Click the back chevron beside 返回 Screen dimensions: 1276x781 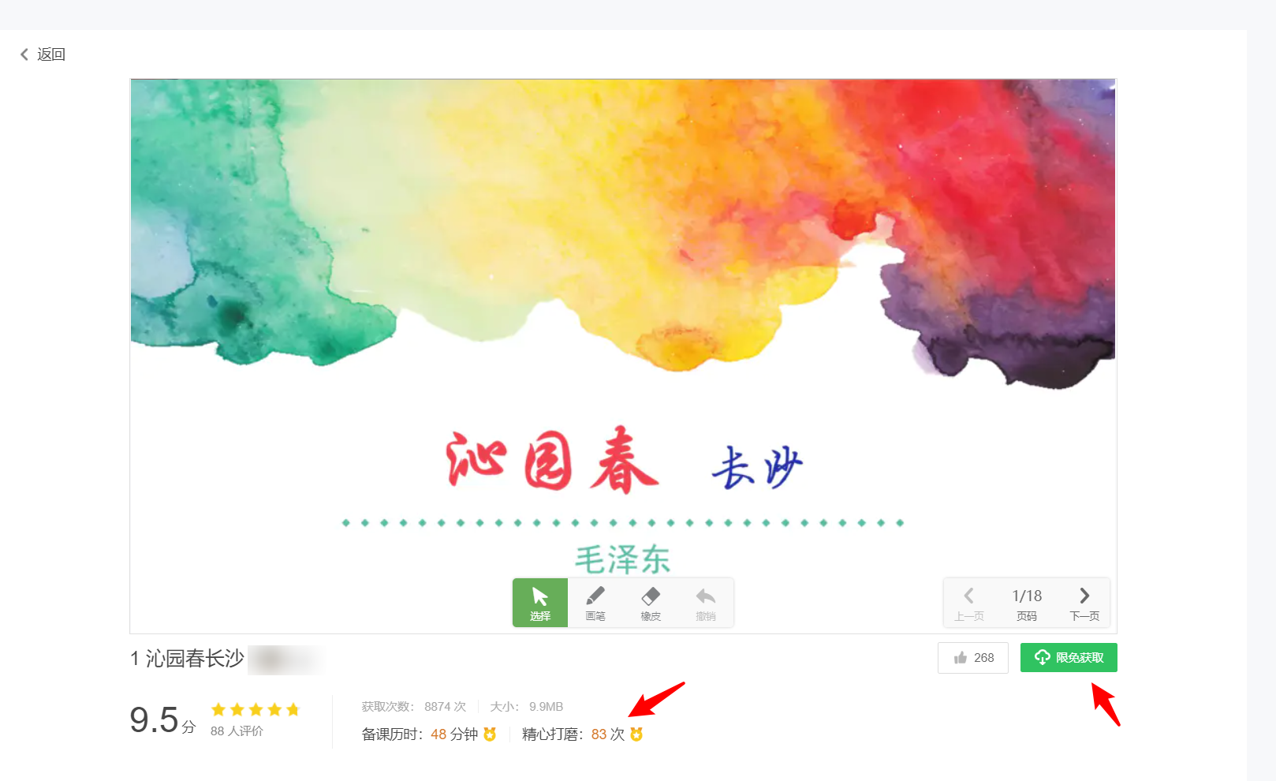[24, 54]
